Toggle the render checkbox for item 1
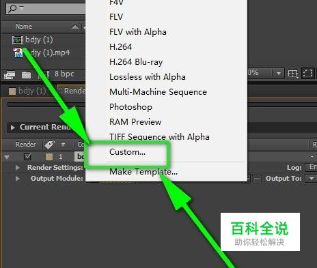Viewport: 317px width, 268px height. 27,157
